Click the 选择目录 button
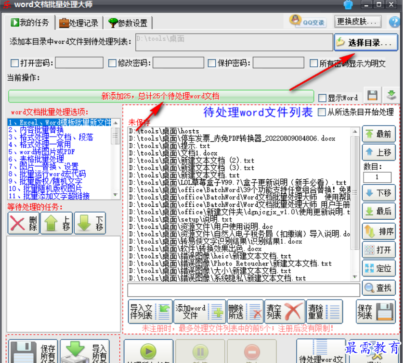This screenshot has width=404, height=363. tap(366, 42)
